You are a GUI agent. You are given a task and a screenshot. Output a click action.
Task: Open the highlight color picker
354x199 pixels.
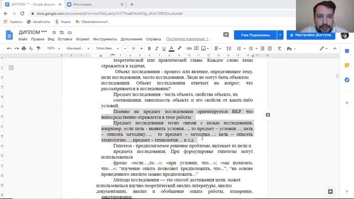coord(179,48)
